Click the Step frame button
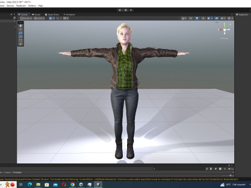 (131, 10)
